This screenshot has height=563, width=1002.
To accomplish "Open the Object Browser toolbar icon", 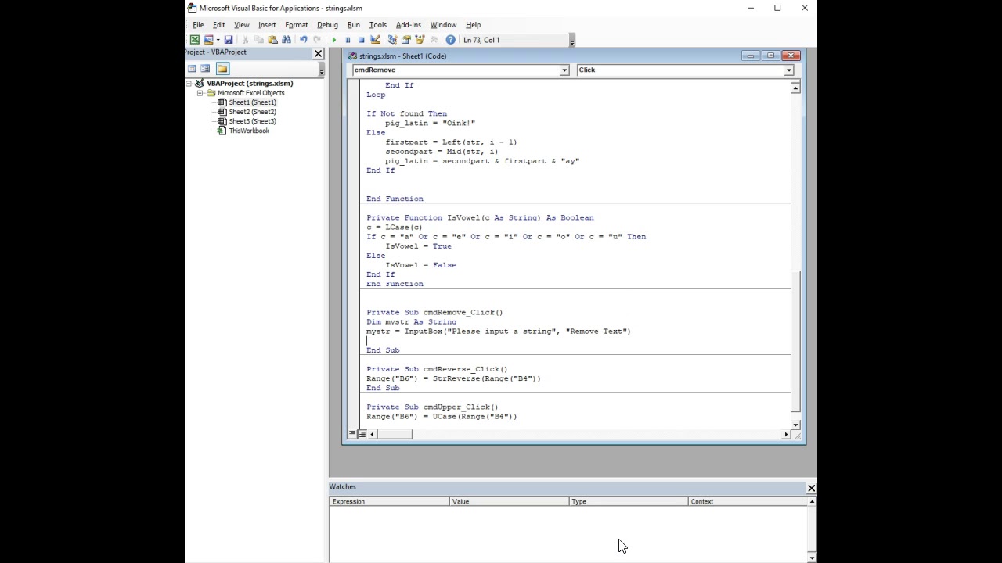I will tap(420, 40).
